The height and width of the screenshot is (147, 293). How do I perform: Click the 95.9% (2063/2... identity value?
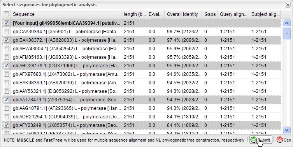click(184, 66)
